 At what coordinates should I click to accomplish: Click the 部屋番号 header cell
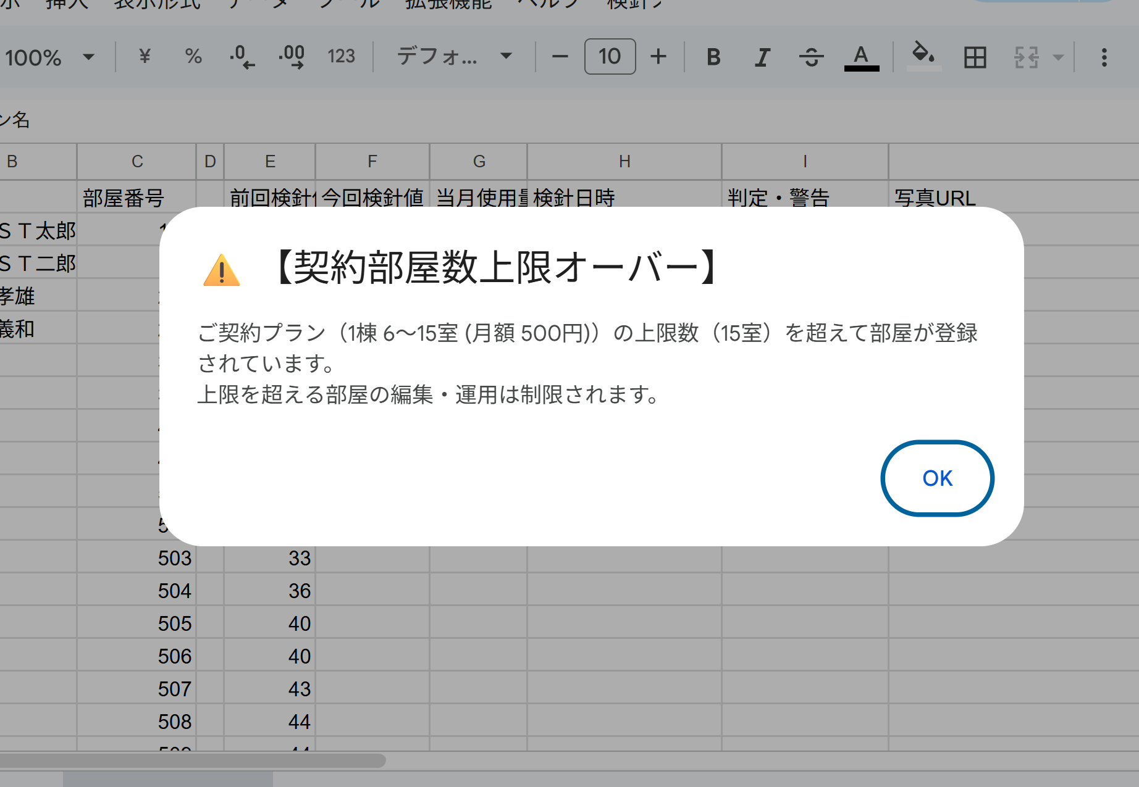click(x=137, y=198)
